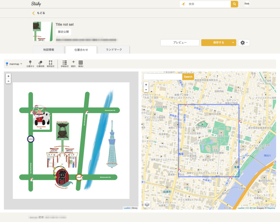Select the 位置削除 eraser tool
Image resolution: width=280 pixels, height=222 pixels.
click(40, 64)
